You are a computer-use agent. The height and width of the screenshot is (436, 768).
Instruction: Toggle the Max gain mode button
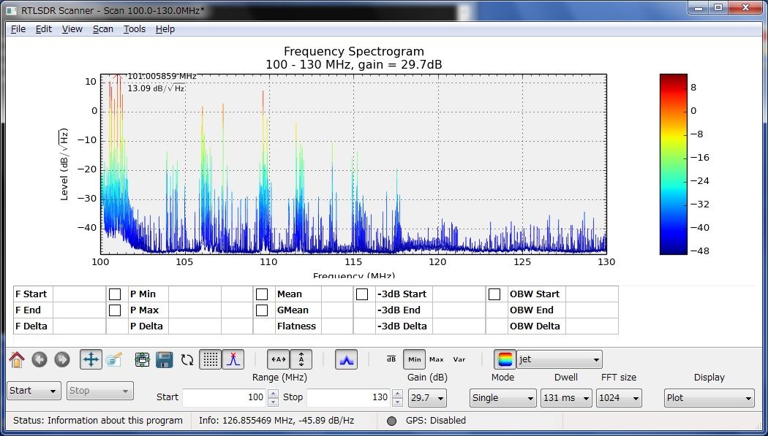point(437,359)
